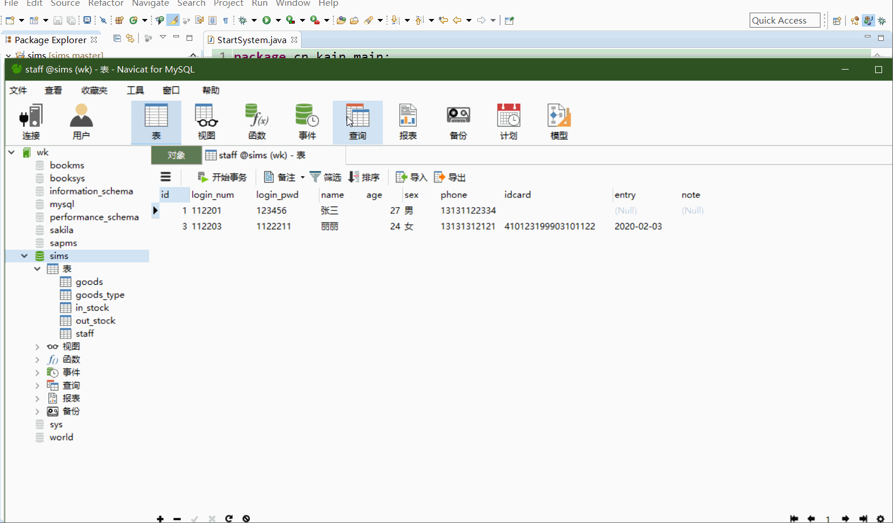Open the 工具 menu in Navicat

[x=135, y=90]
